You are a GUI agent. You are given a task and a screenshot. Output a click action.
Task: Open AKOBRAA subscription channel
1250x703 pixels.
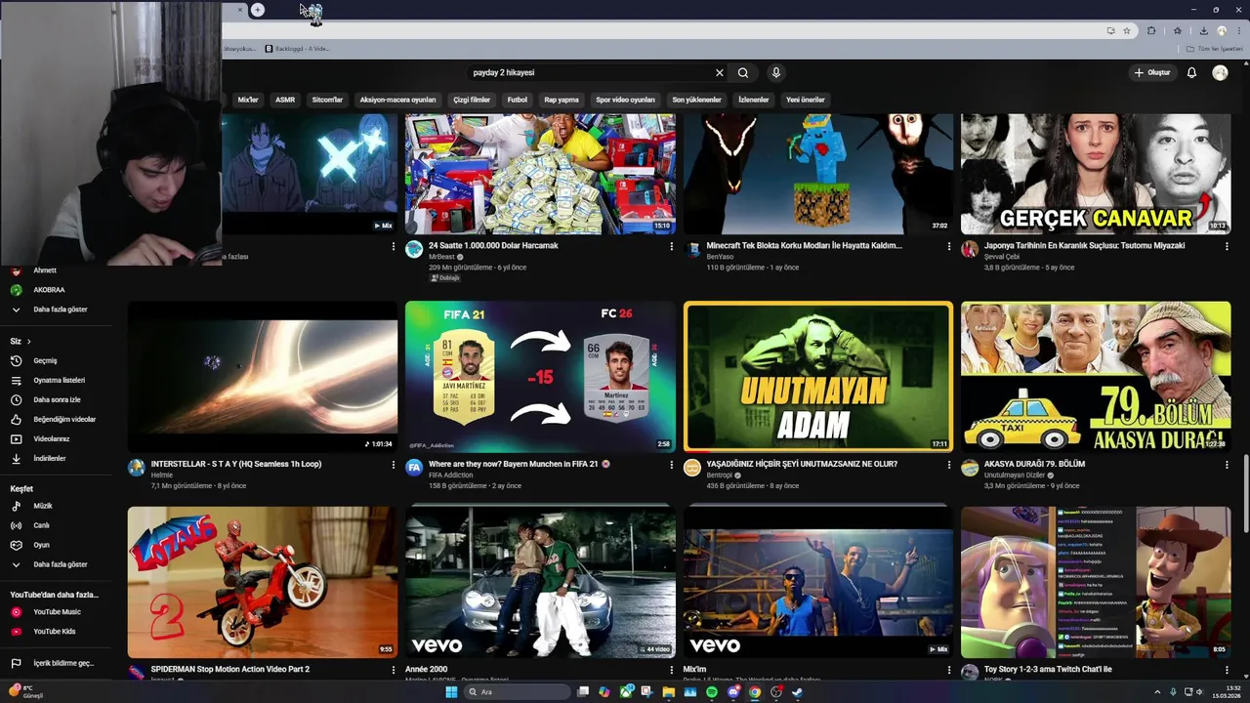point(49,290)
